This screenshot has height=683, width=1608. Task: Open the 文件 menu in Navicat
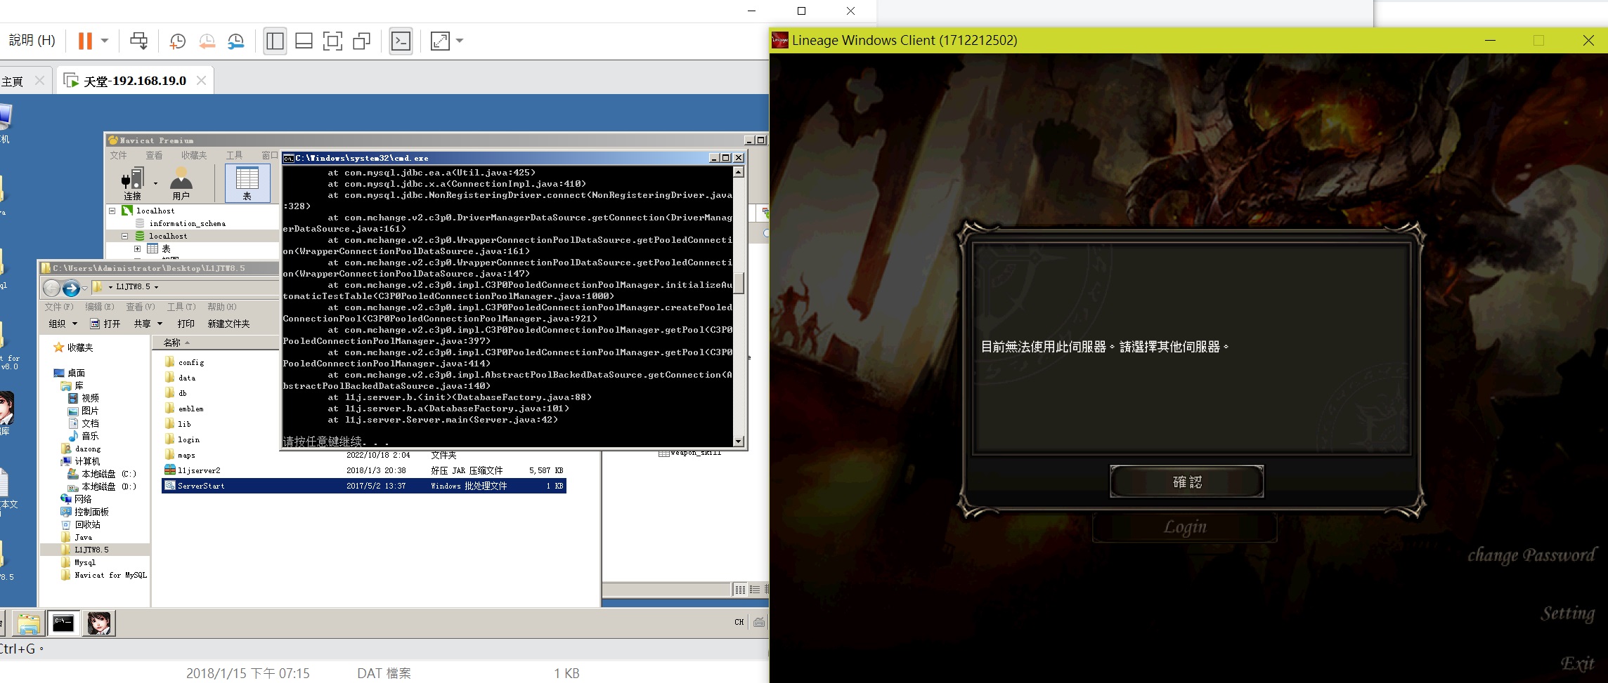(x=119, y=155)
